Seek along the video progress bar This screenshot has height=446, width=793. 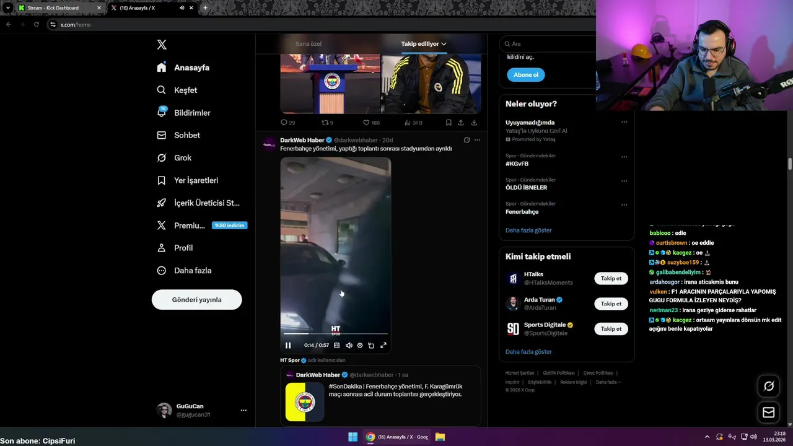[x=335, y=334]
